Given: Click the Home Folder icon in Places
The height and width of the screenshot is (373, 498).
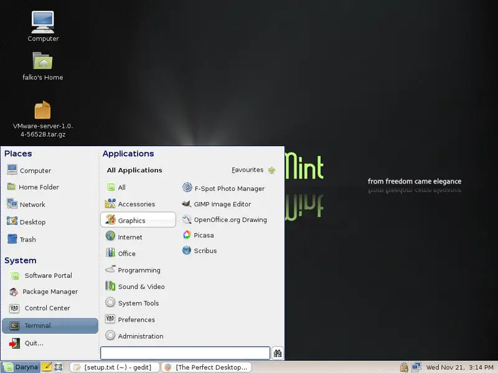Looking at the screenshot, I should [12, 186].
